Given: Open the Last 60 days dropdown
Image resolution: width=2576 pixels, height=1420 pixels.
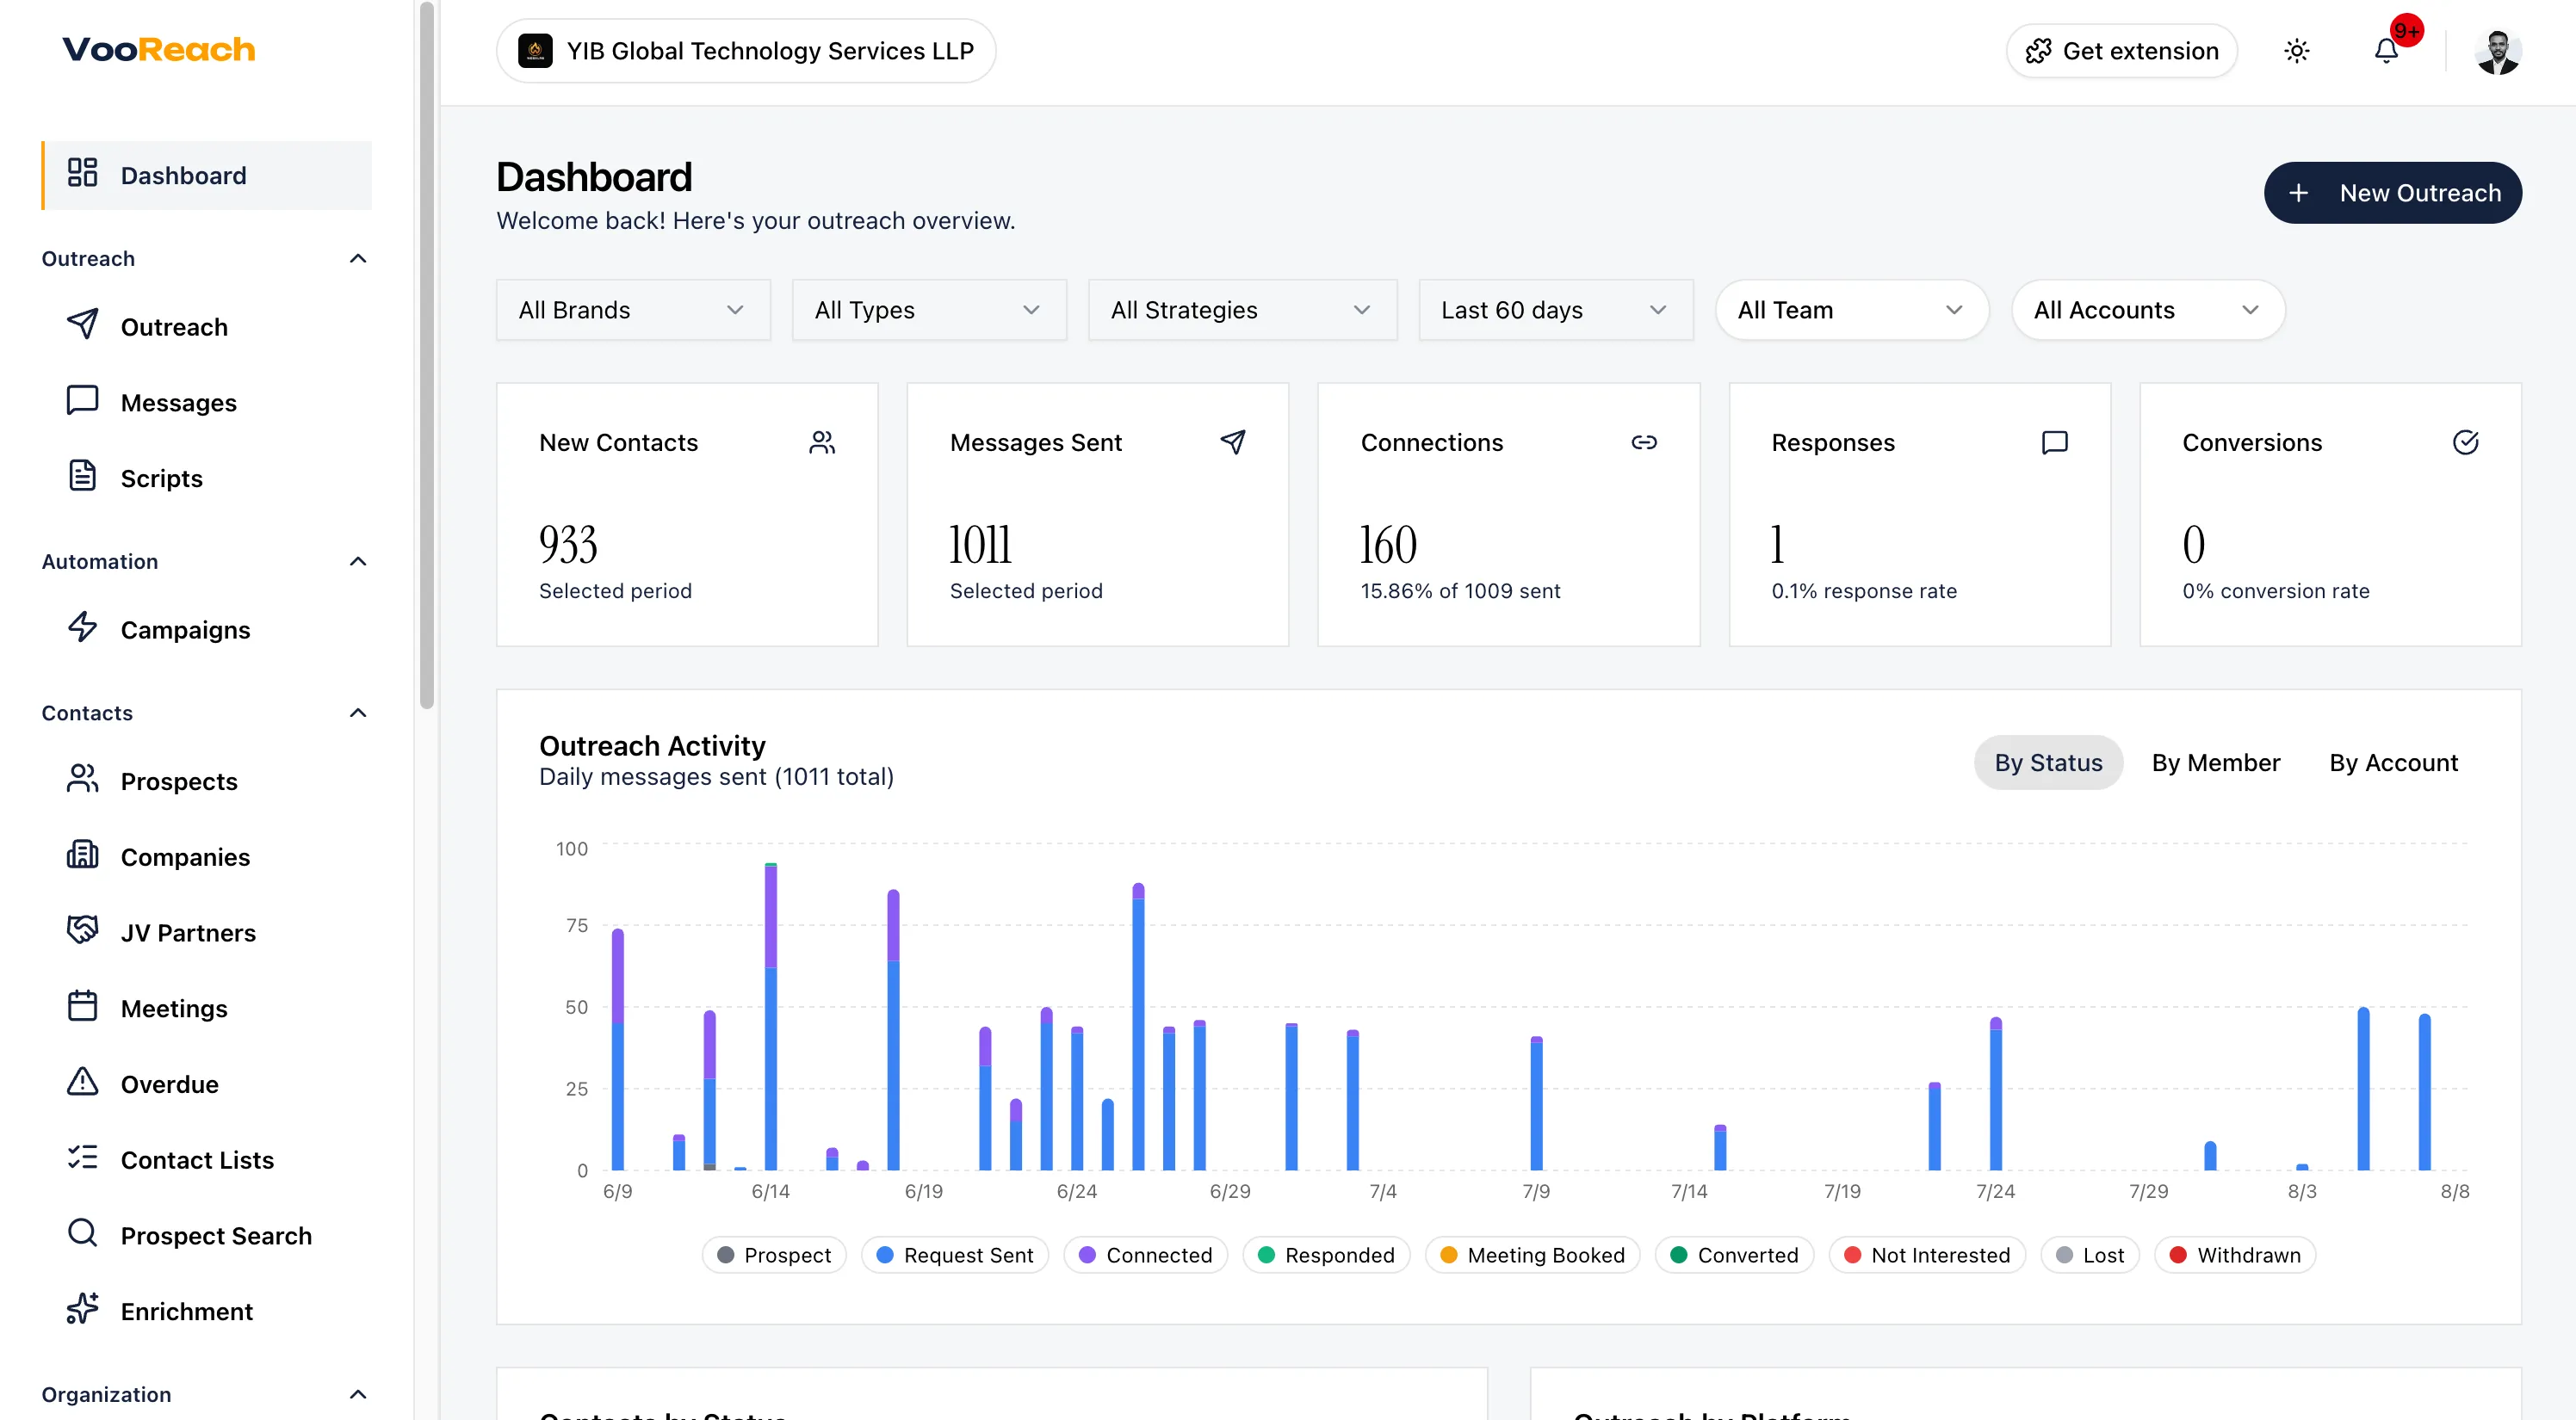Looking at the screenshot, I should [1556, 310].
